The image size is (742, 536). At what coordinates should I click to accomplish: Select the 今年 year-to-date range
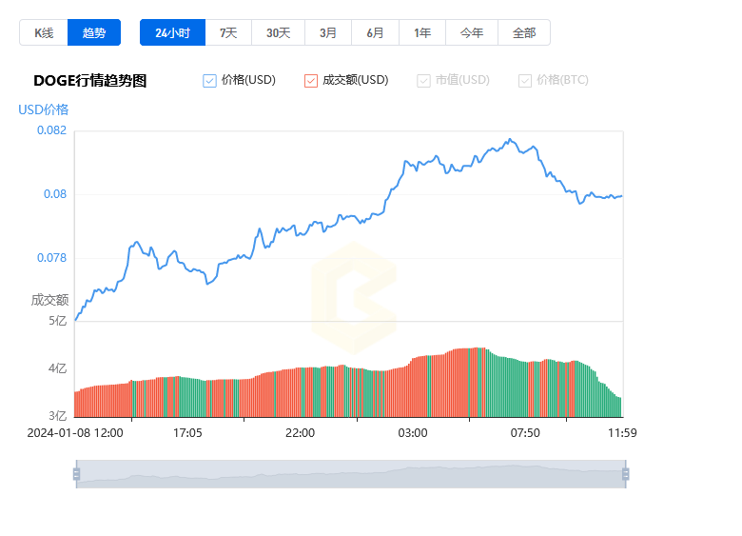472,32
